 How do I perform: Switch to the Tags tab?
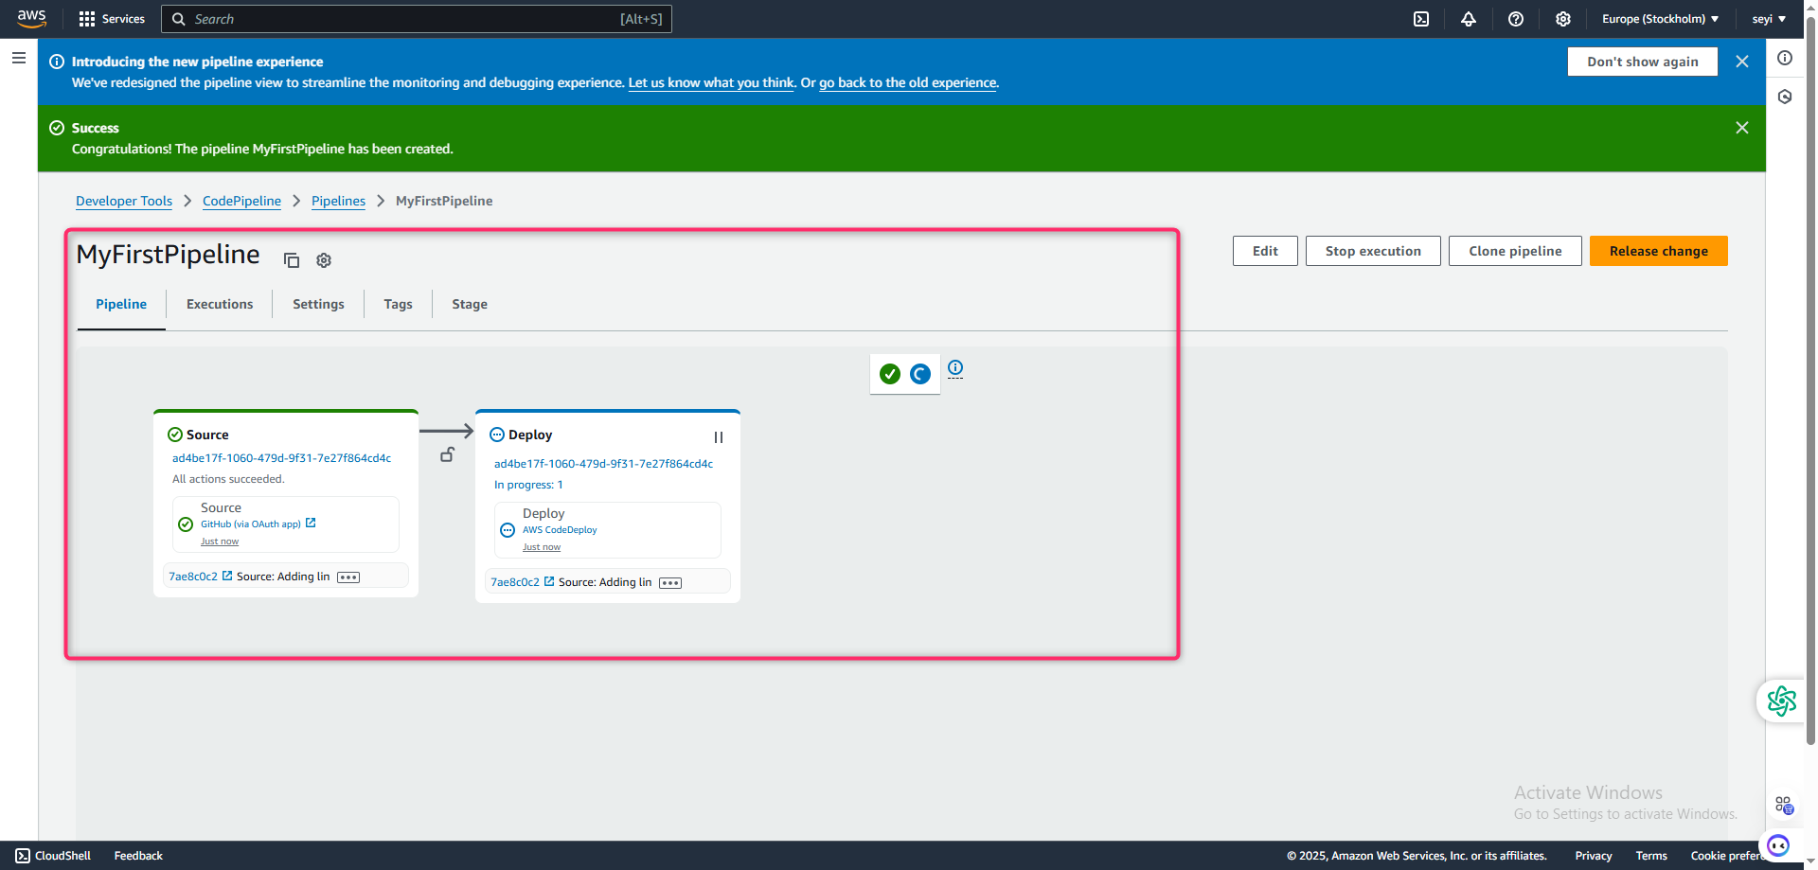(x=398, y=304)
